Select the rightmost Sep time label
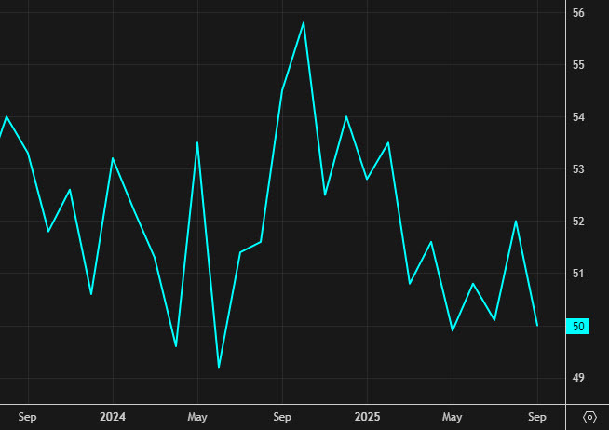The width and height of the screenshot is (609, 430). tap(537, 417)
